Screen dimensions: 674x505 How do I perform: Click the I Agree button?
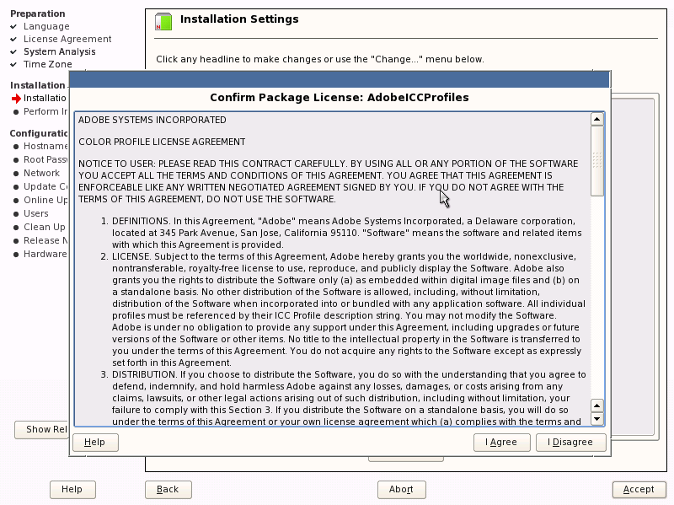501,443
